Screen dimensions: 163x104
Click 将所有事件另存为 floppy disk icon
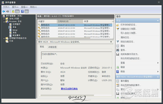click(x=118, y=54)
